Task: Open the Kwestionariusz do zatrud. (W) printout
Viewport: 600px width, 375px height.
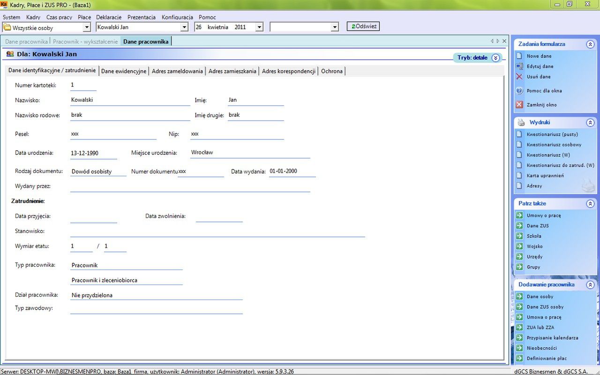Action: pyautogui.click(x=560, y=165)
